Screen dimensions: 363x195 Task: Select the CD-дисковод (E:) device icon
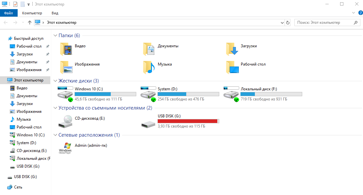pos(65,121)
